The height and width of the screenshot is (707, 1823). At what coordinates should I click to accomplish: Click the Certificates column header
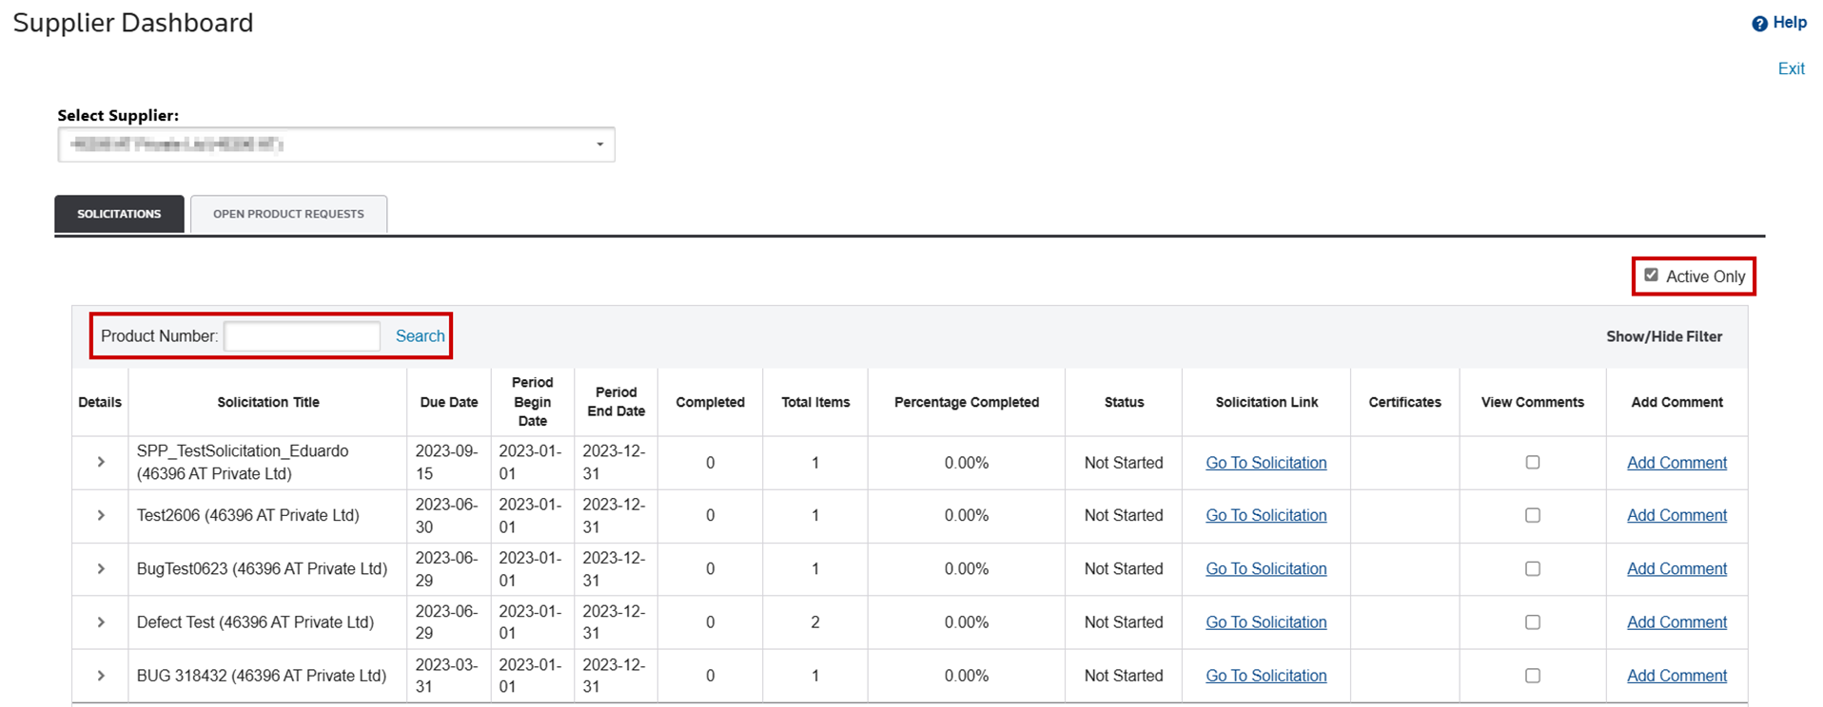point(1404,402)
